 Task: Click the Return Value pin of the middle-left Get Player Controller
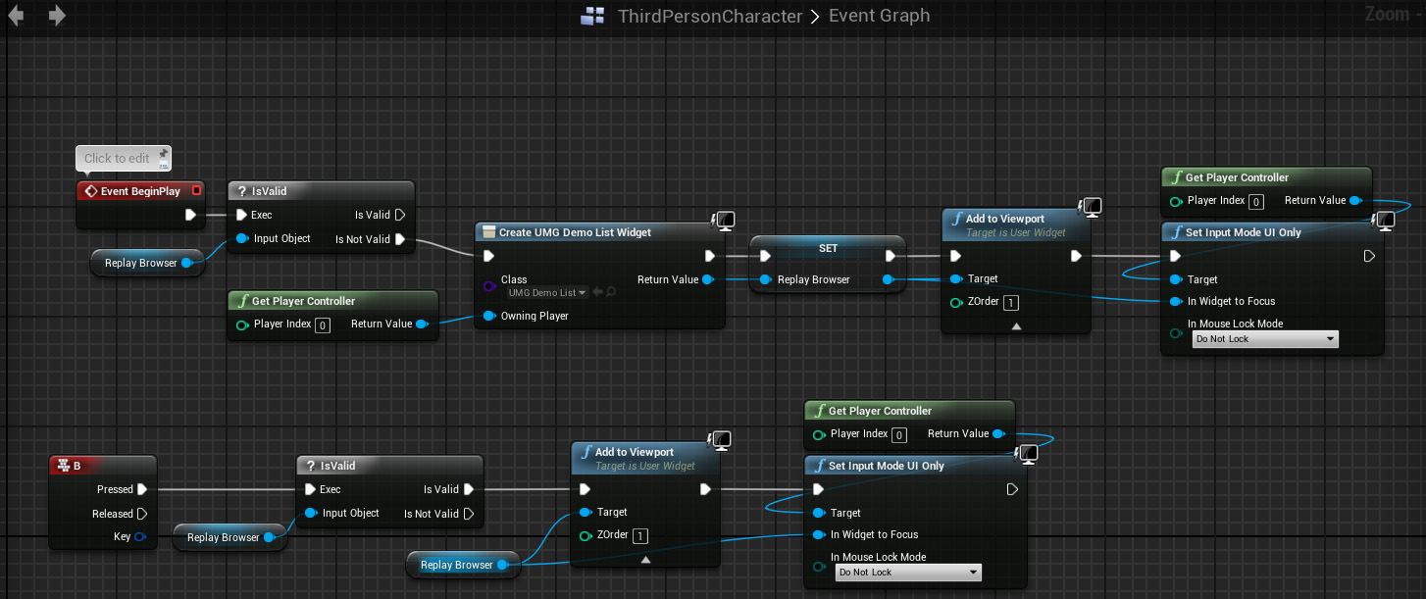(422, 324)
